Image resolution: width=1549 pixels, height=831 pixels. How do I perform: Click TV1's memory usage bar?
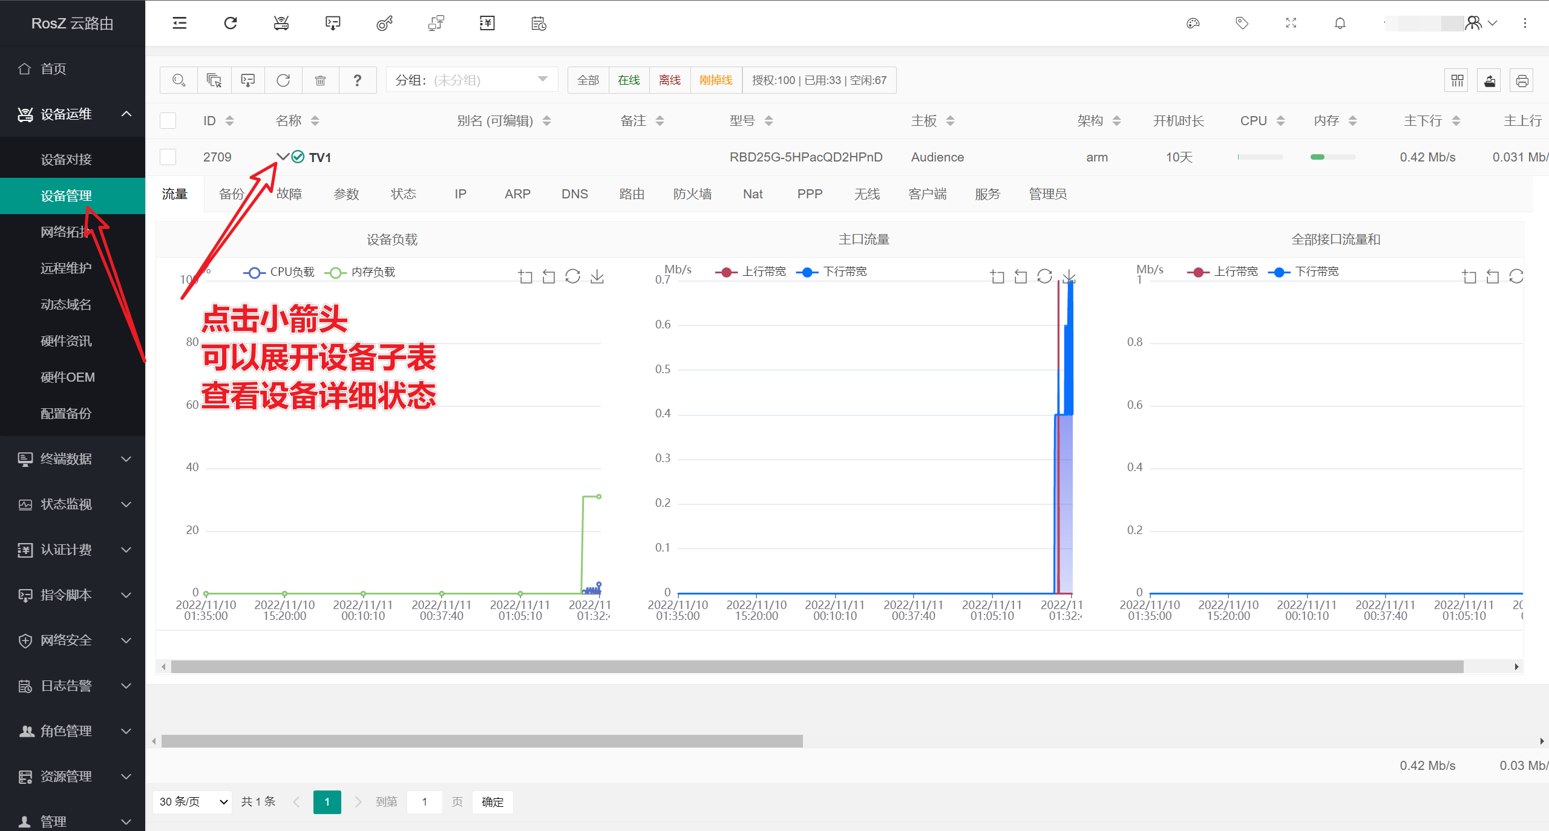point(1333,157)
